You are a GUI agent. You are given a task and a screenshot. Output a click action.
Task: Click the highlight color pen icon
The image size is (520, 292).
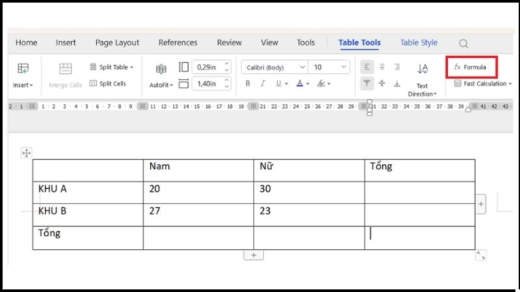(x=320, y=84)
